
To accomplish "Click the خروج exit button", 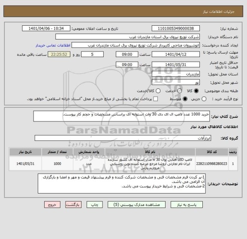I will click(x=52, y=205).
